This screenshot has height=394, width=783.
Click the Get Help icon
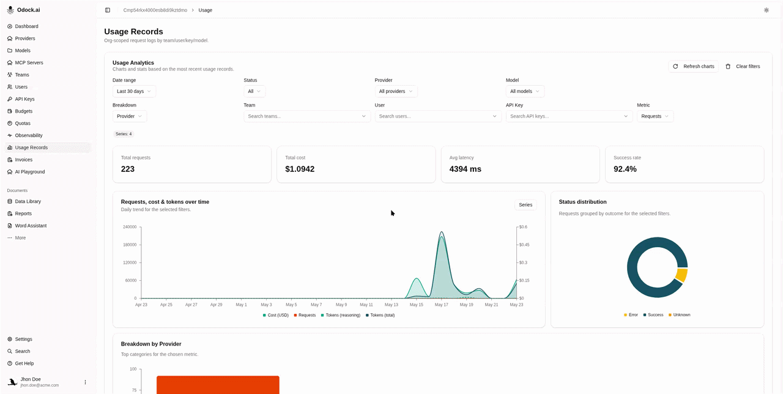[10, 363]
